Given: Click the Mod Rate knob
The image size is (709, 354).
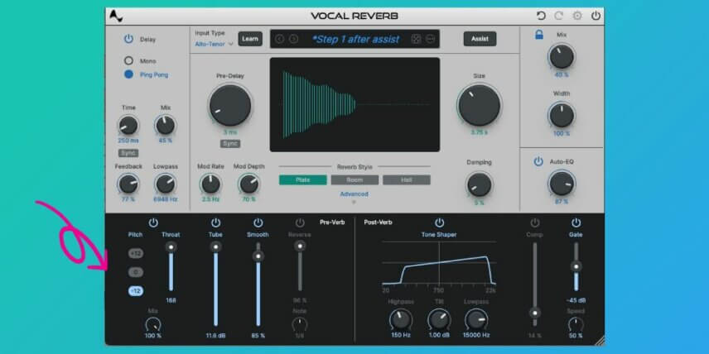Looking at the screenshot, I should point(210,184).
